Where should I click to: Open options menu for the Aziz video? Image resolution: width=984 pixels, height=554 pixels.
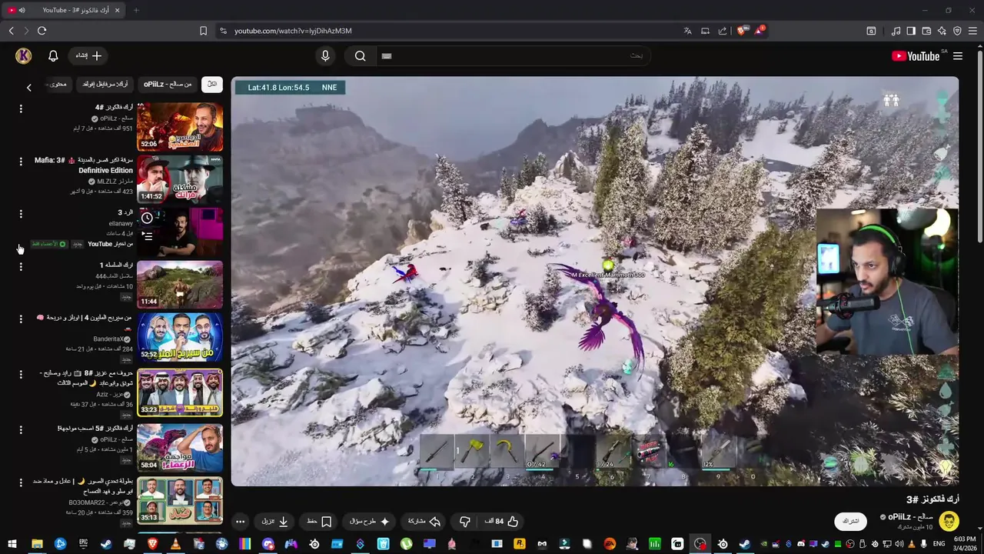[21, 374]
